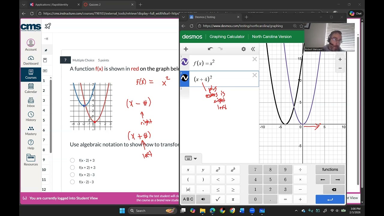Open Resources in Canvas sidebar
Screen dimensions: 384x216
click(x=31, y=160)
